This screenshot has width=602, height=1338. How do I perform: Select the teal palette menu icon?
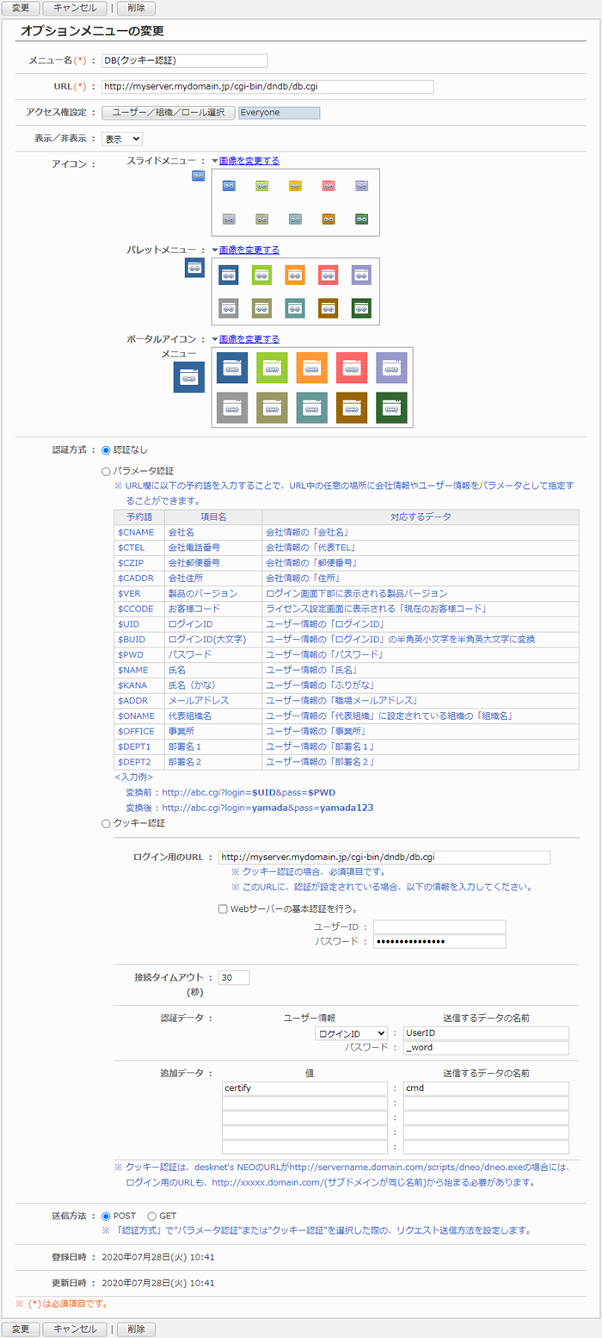tap(295, 308)
